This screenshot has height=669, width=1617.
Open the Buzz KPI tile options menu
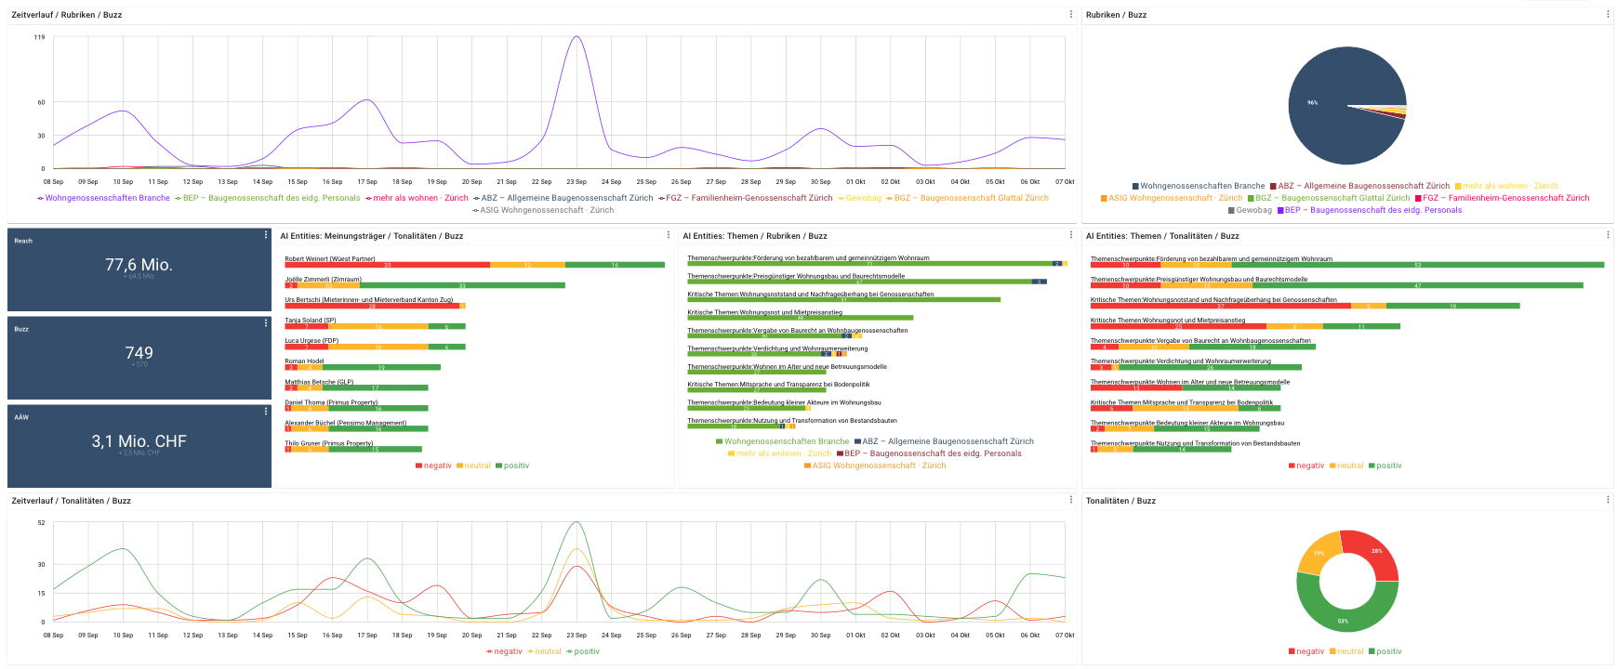tap(266, 323)
